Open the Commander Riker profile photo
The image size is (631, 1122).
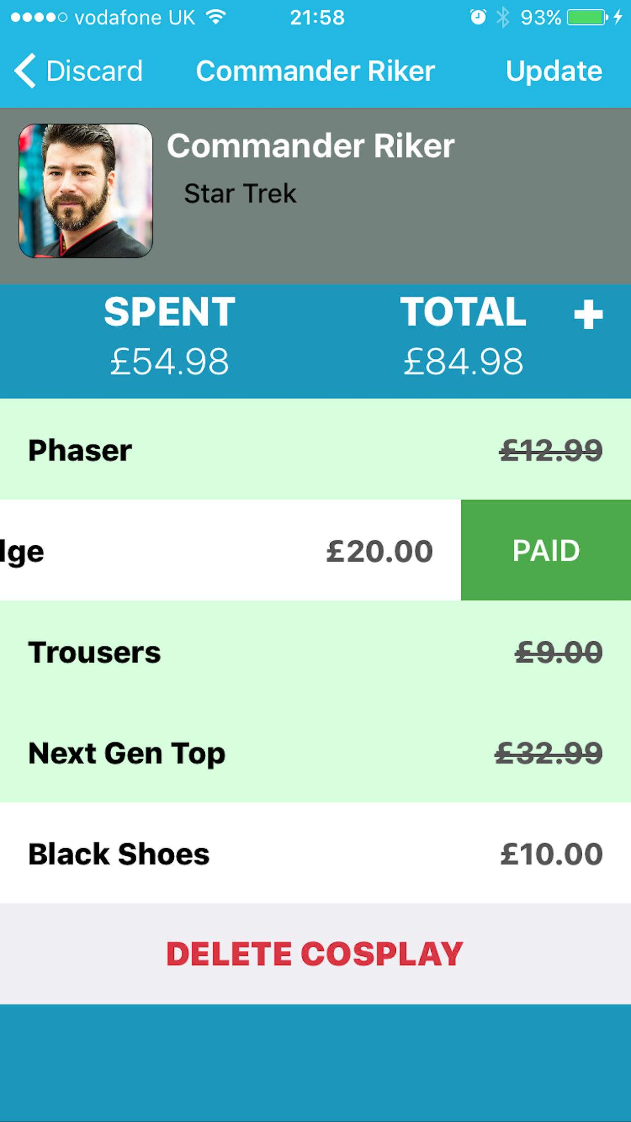pyautogui.click(x=86, y=191)
